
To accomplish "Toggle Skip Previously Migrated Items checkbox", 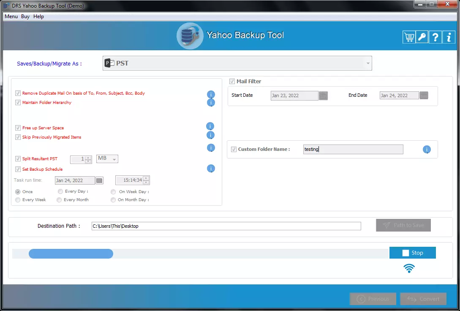I will [x=18, y=137].
